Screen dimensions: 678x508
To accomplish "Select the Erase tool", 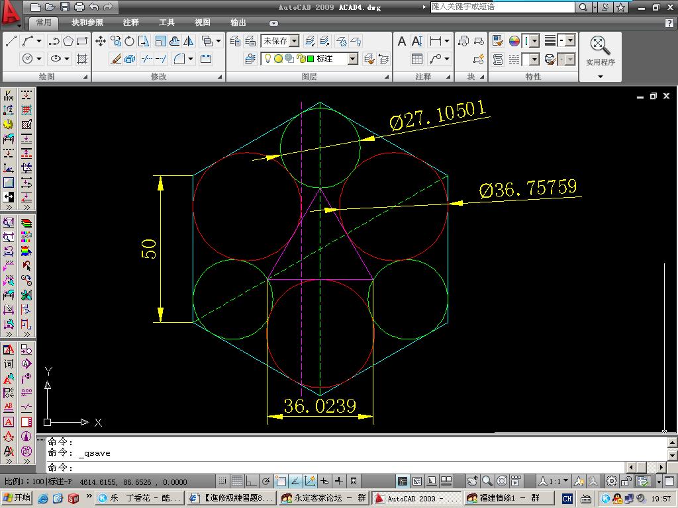I will pyautogui.click(x=116, y=59).
